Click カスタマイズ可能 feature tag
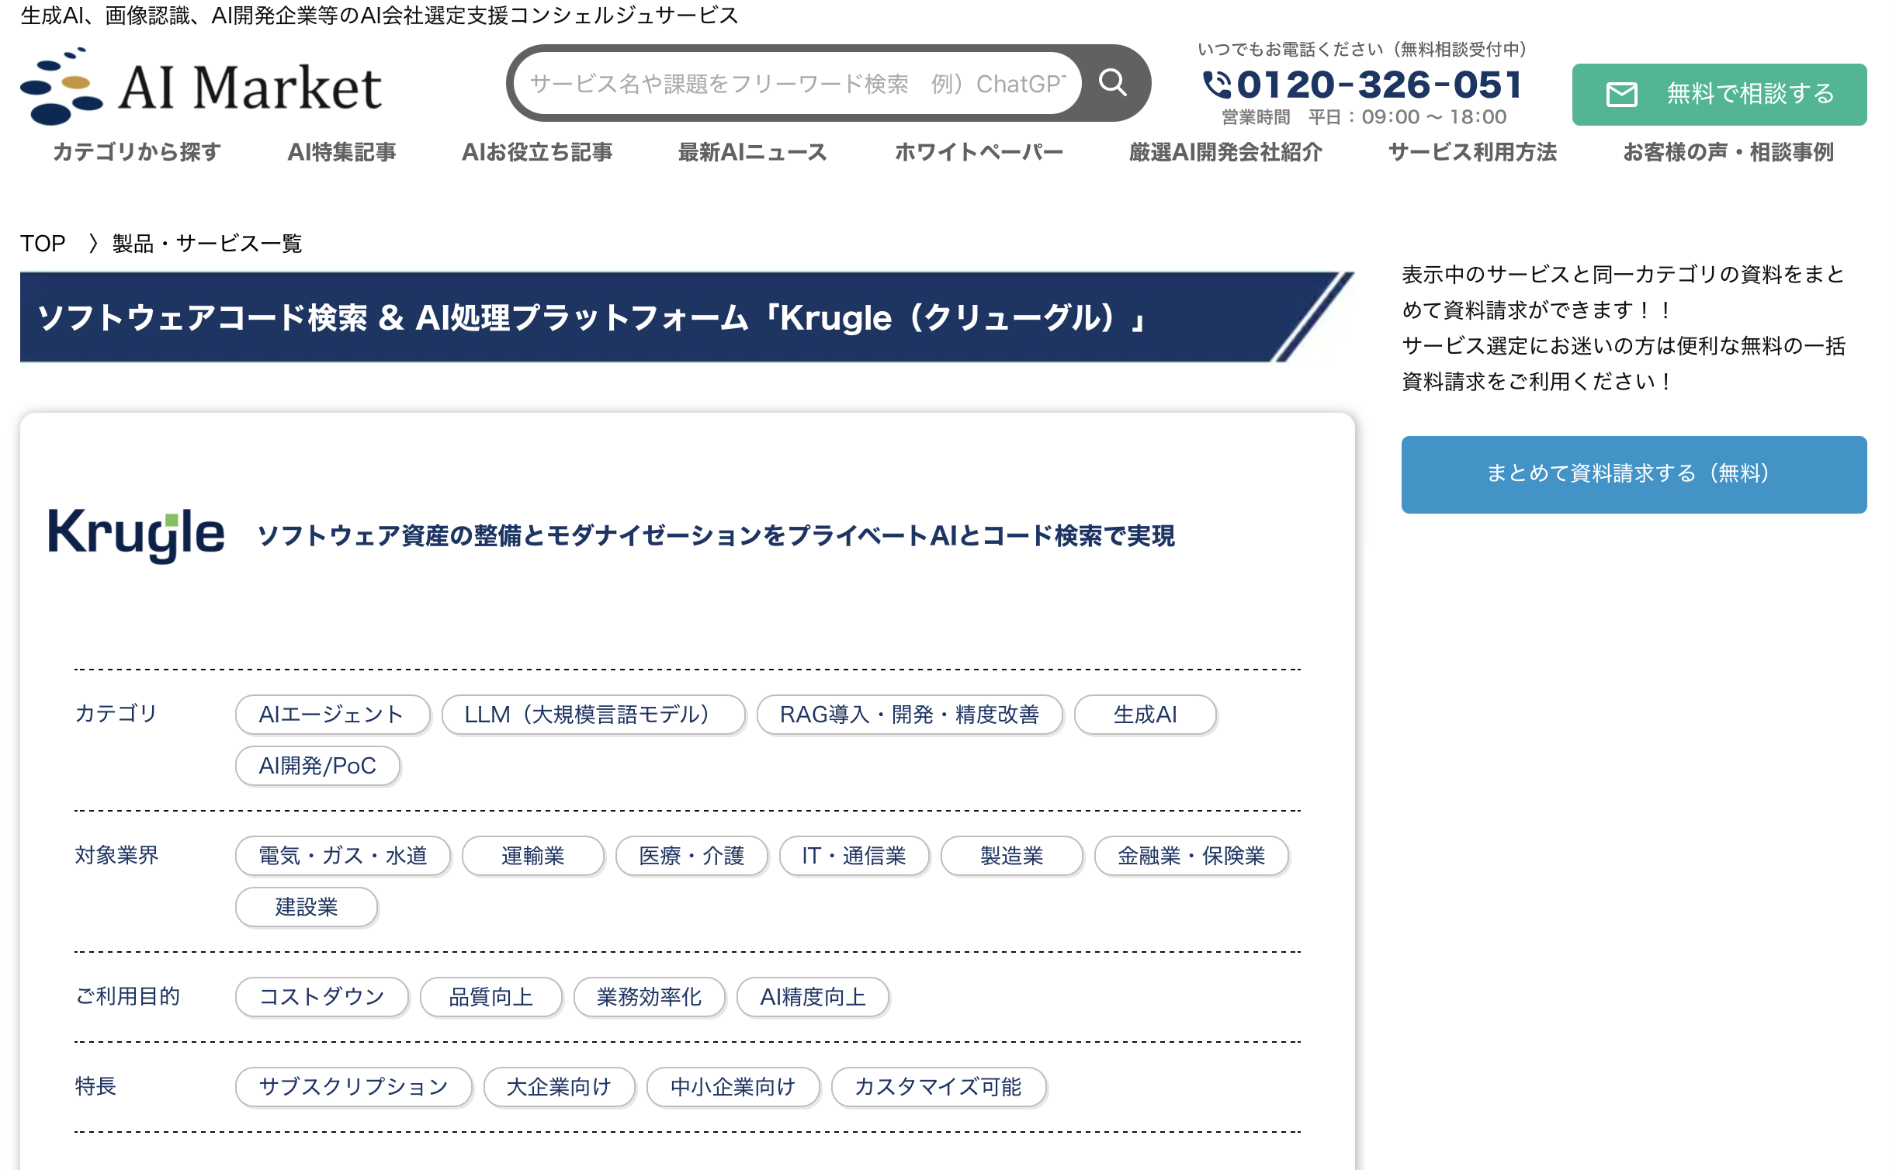Screen dimensions: 1889x1170 coord(938,1087)
